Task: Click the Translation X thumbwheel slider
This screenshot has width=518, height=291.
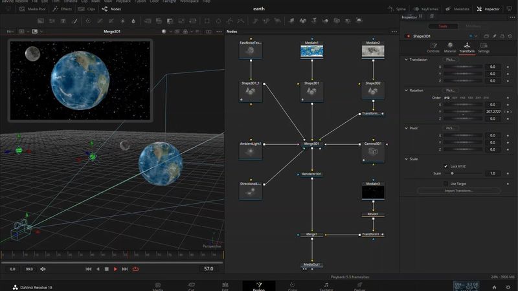Action: tap(462, 67)
